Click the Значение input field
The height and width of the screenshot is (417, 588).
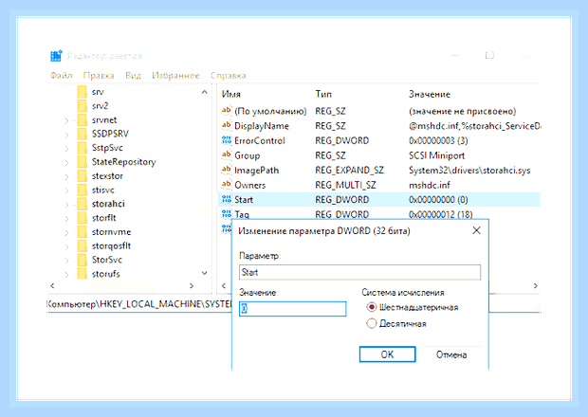[x=292, y=309]
